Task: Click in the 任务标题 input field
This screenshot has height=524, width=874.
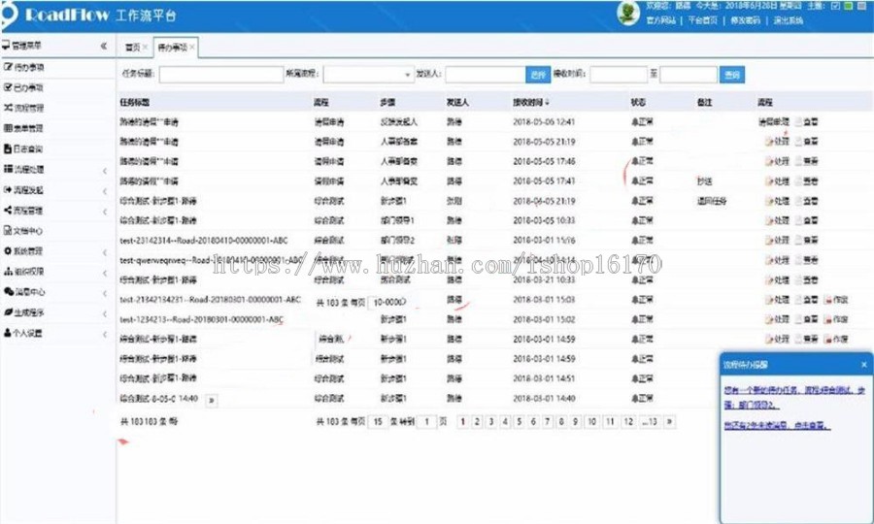Action: click(221, 75)
